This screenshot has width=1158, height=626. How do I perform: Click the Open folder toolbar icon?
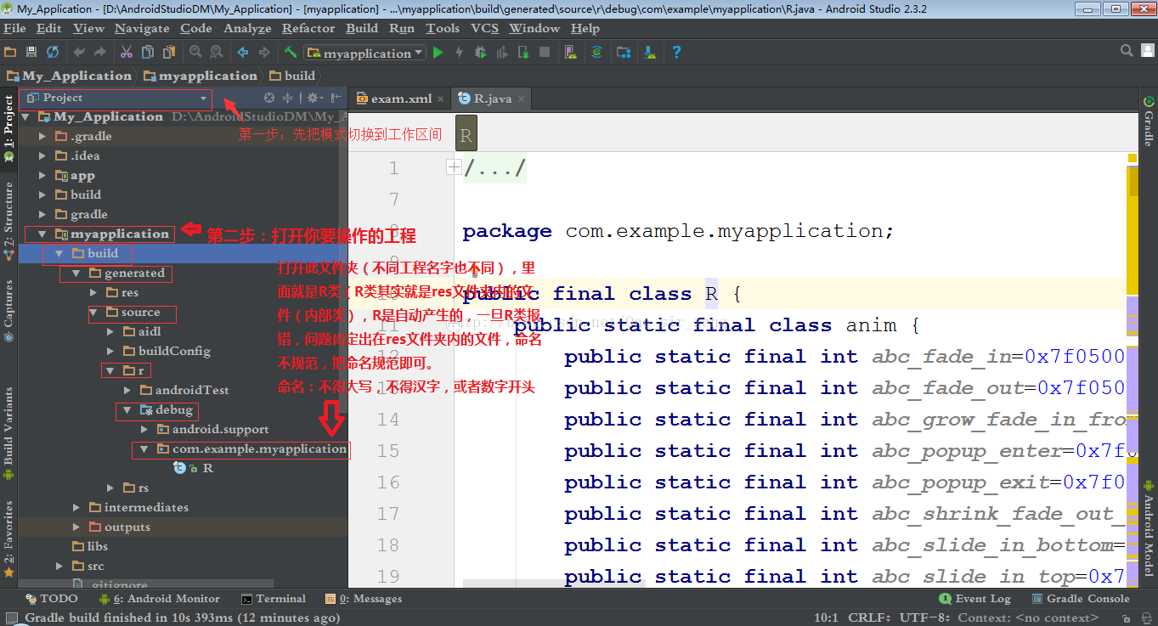[10, 53]
